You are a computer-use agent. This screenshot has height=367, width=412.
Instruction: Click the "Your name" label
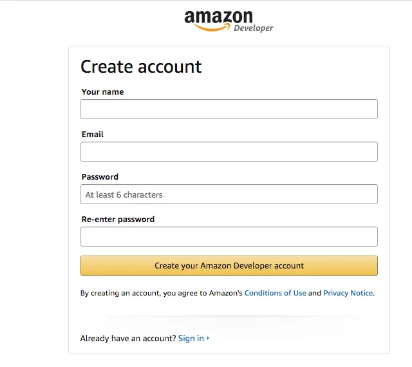tap(102, 92)
